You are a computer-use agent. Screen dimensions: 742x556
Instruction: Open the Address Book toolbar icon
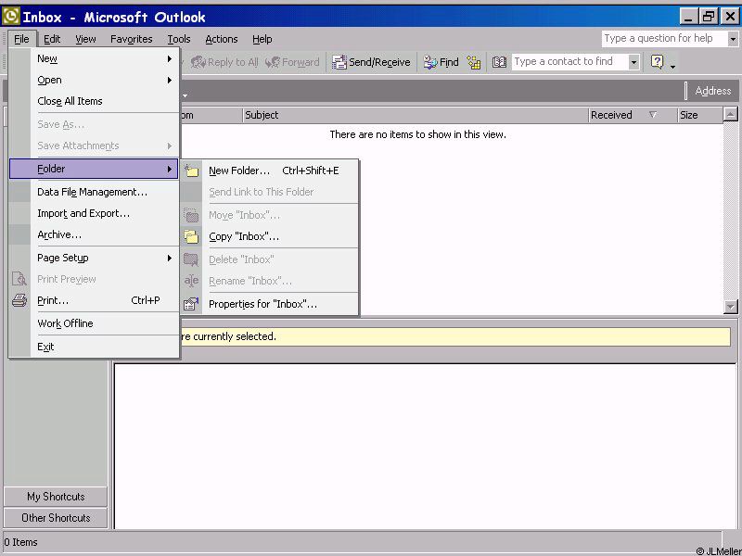[x=499, y=62]
